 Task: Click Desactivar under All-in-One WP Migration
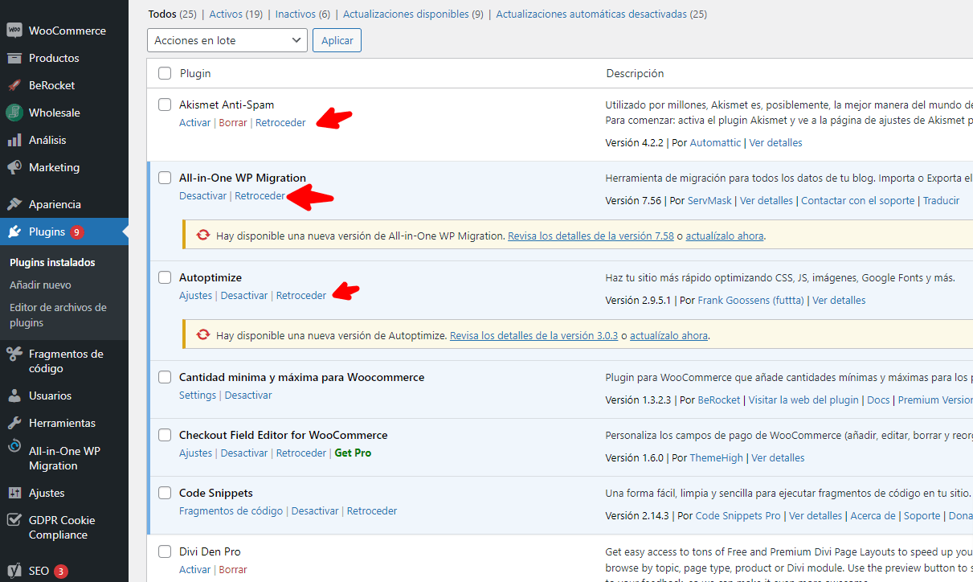point(202,196)
